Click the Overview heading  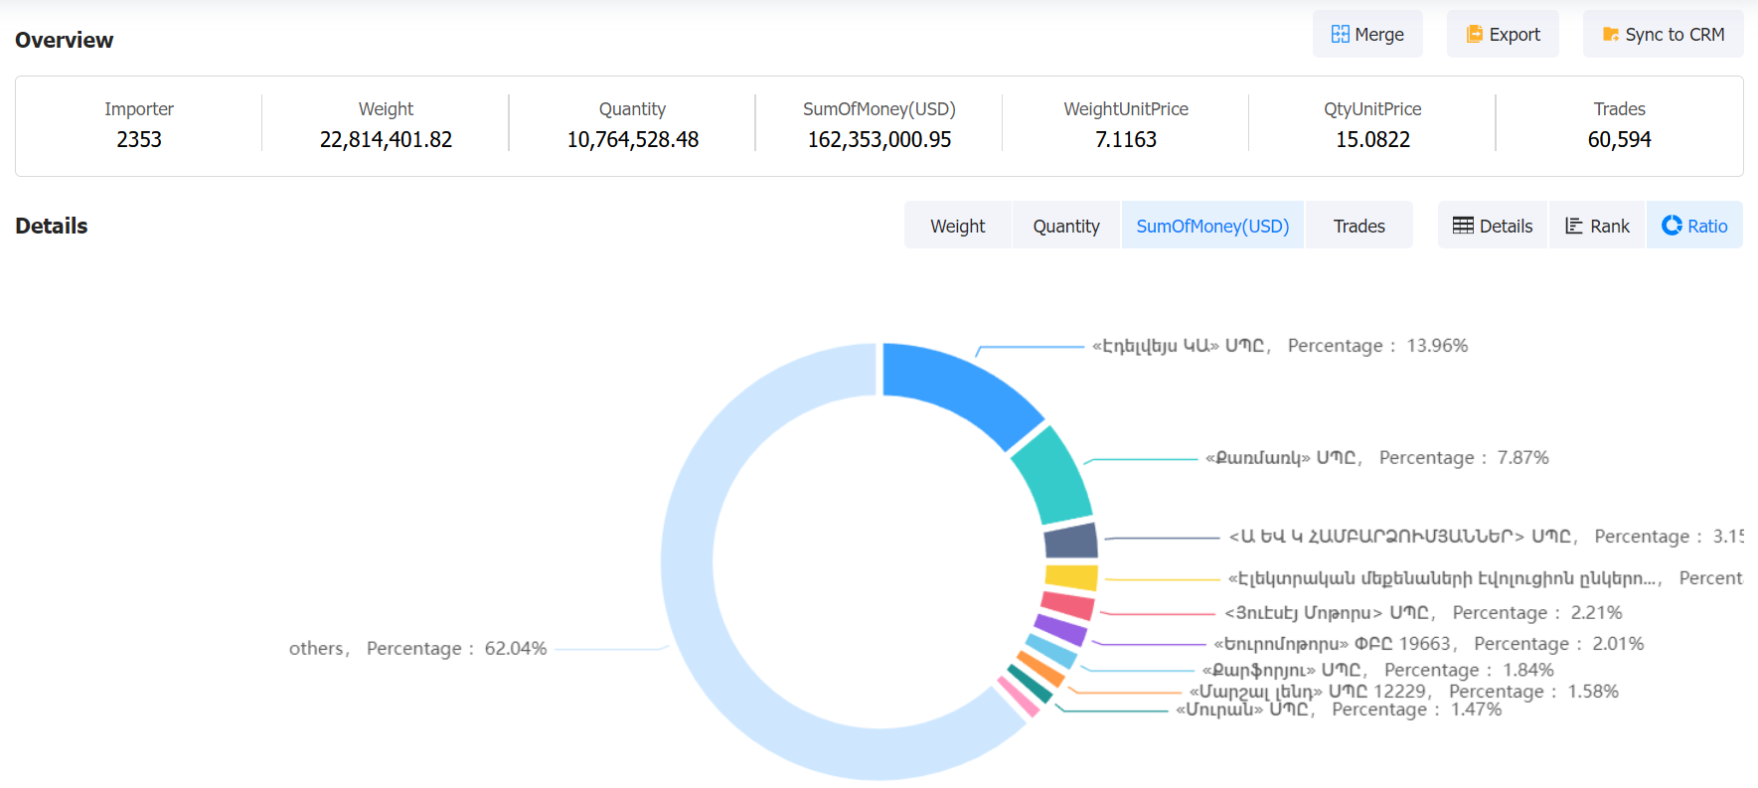65,41
